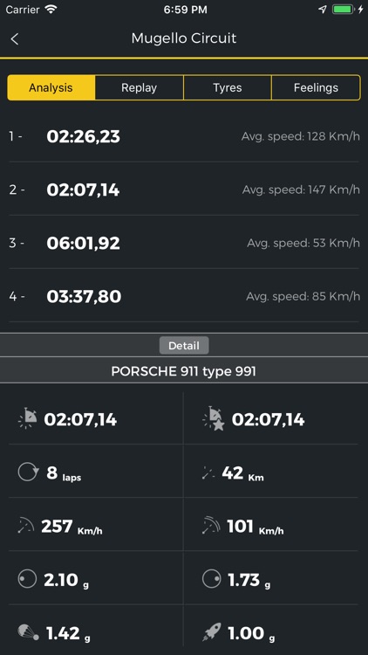Viewport: 368px width, 655px height.
Task: Select the Analysis tab
Action: click(x=51, y=87)
